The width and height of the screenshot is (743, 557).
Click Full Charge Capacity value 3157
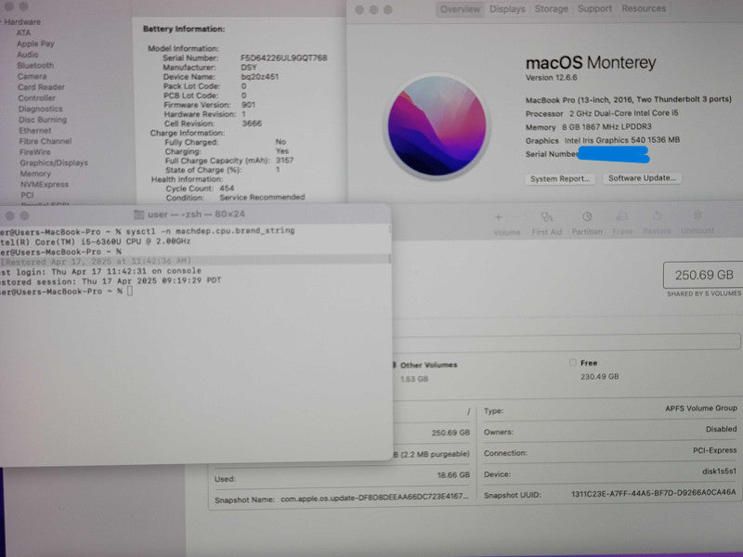coord(285,160)
